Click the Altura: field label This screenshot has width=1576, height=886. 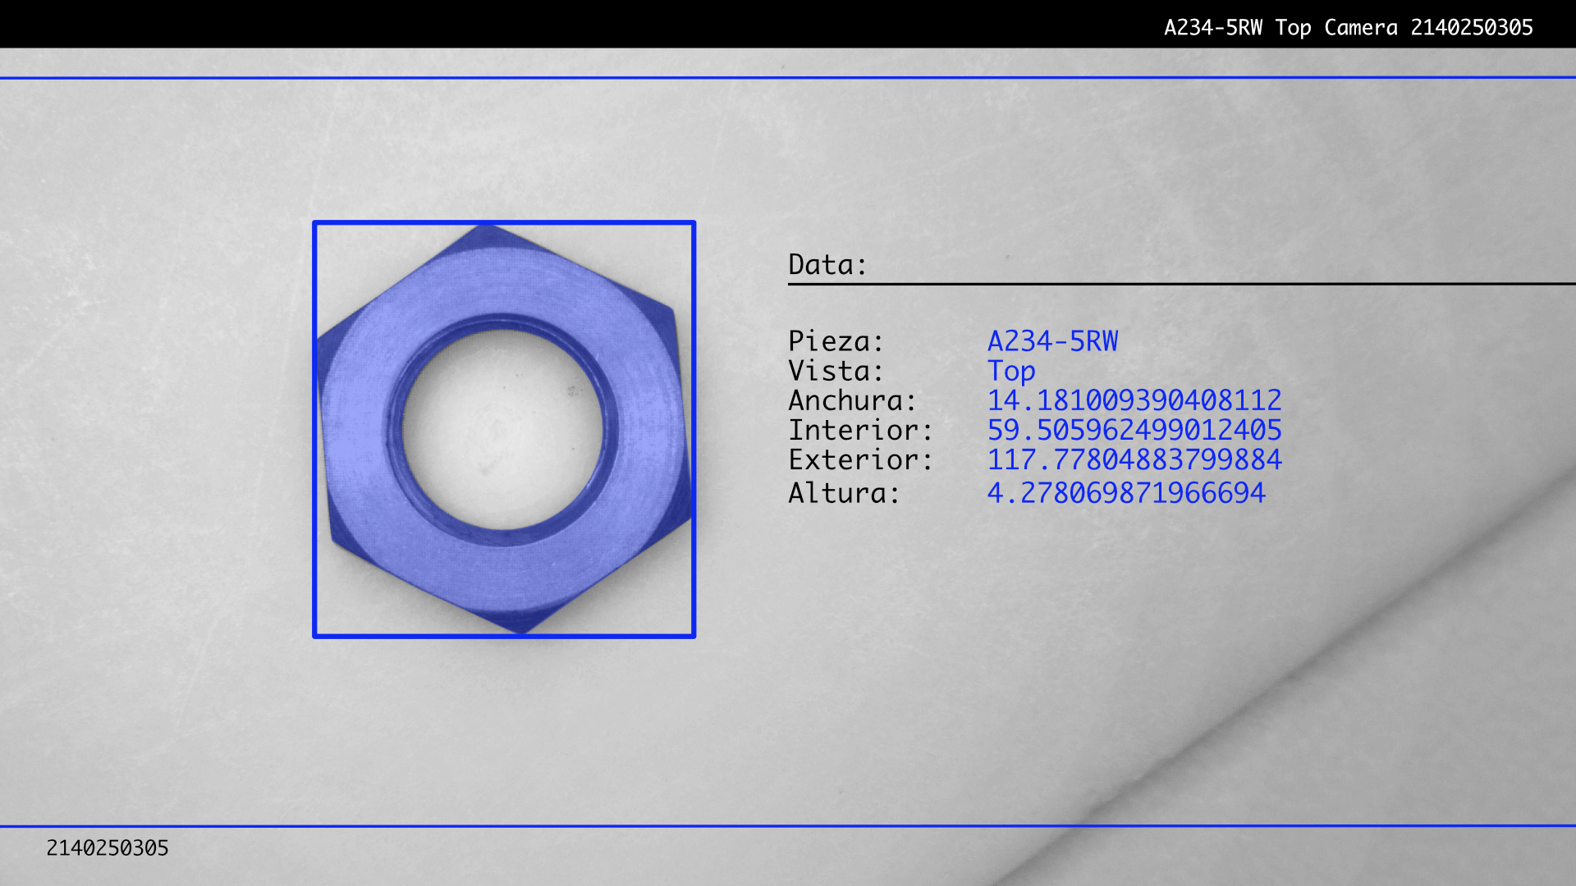tap(844, 493)
